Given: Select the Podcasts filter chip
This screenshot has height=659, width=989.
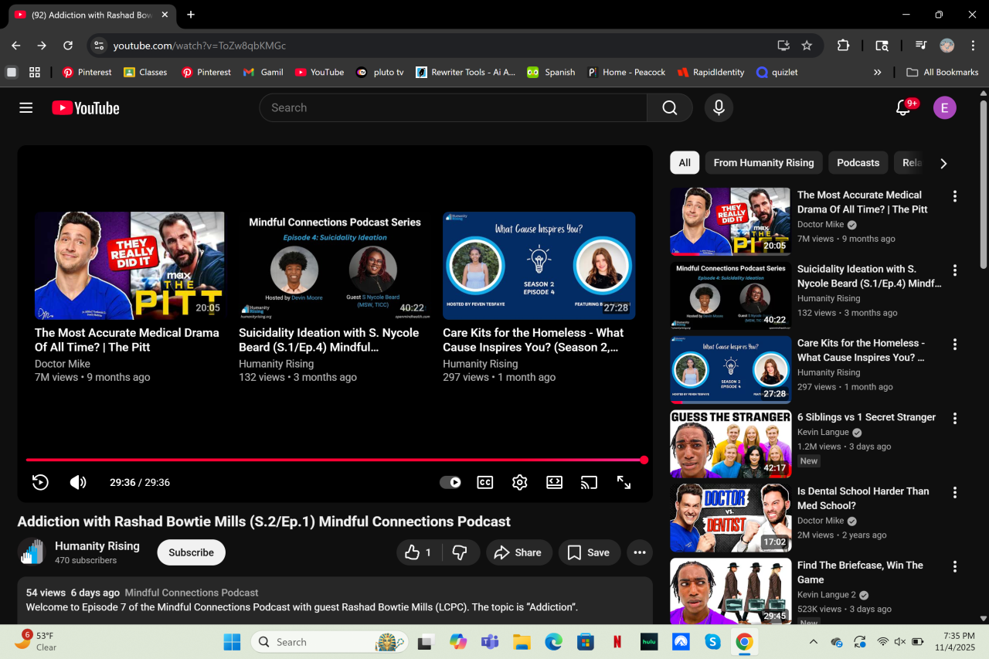Looking at the screenshot, I should click(858, 163).
